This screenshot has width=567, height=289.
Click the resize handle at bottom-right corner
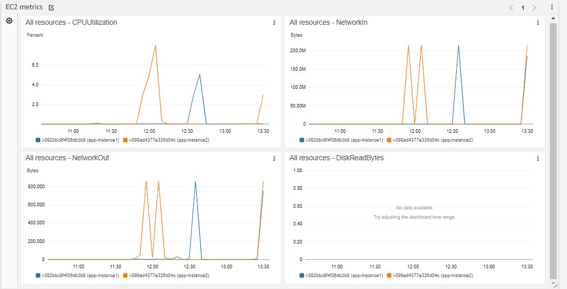pos(555,284)
